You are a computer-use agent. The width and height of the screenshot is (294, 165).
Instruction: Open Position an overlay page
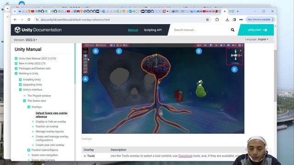[47, 126]
